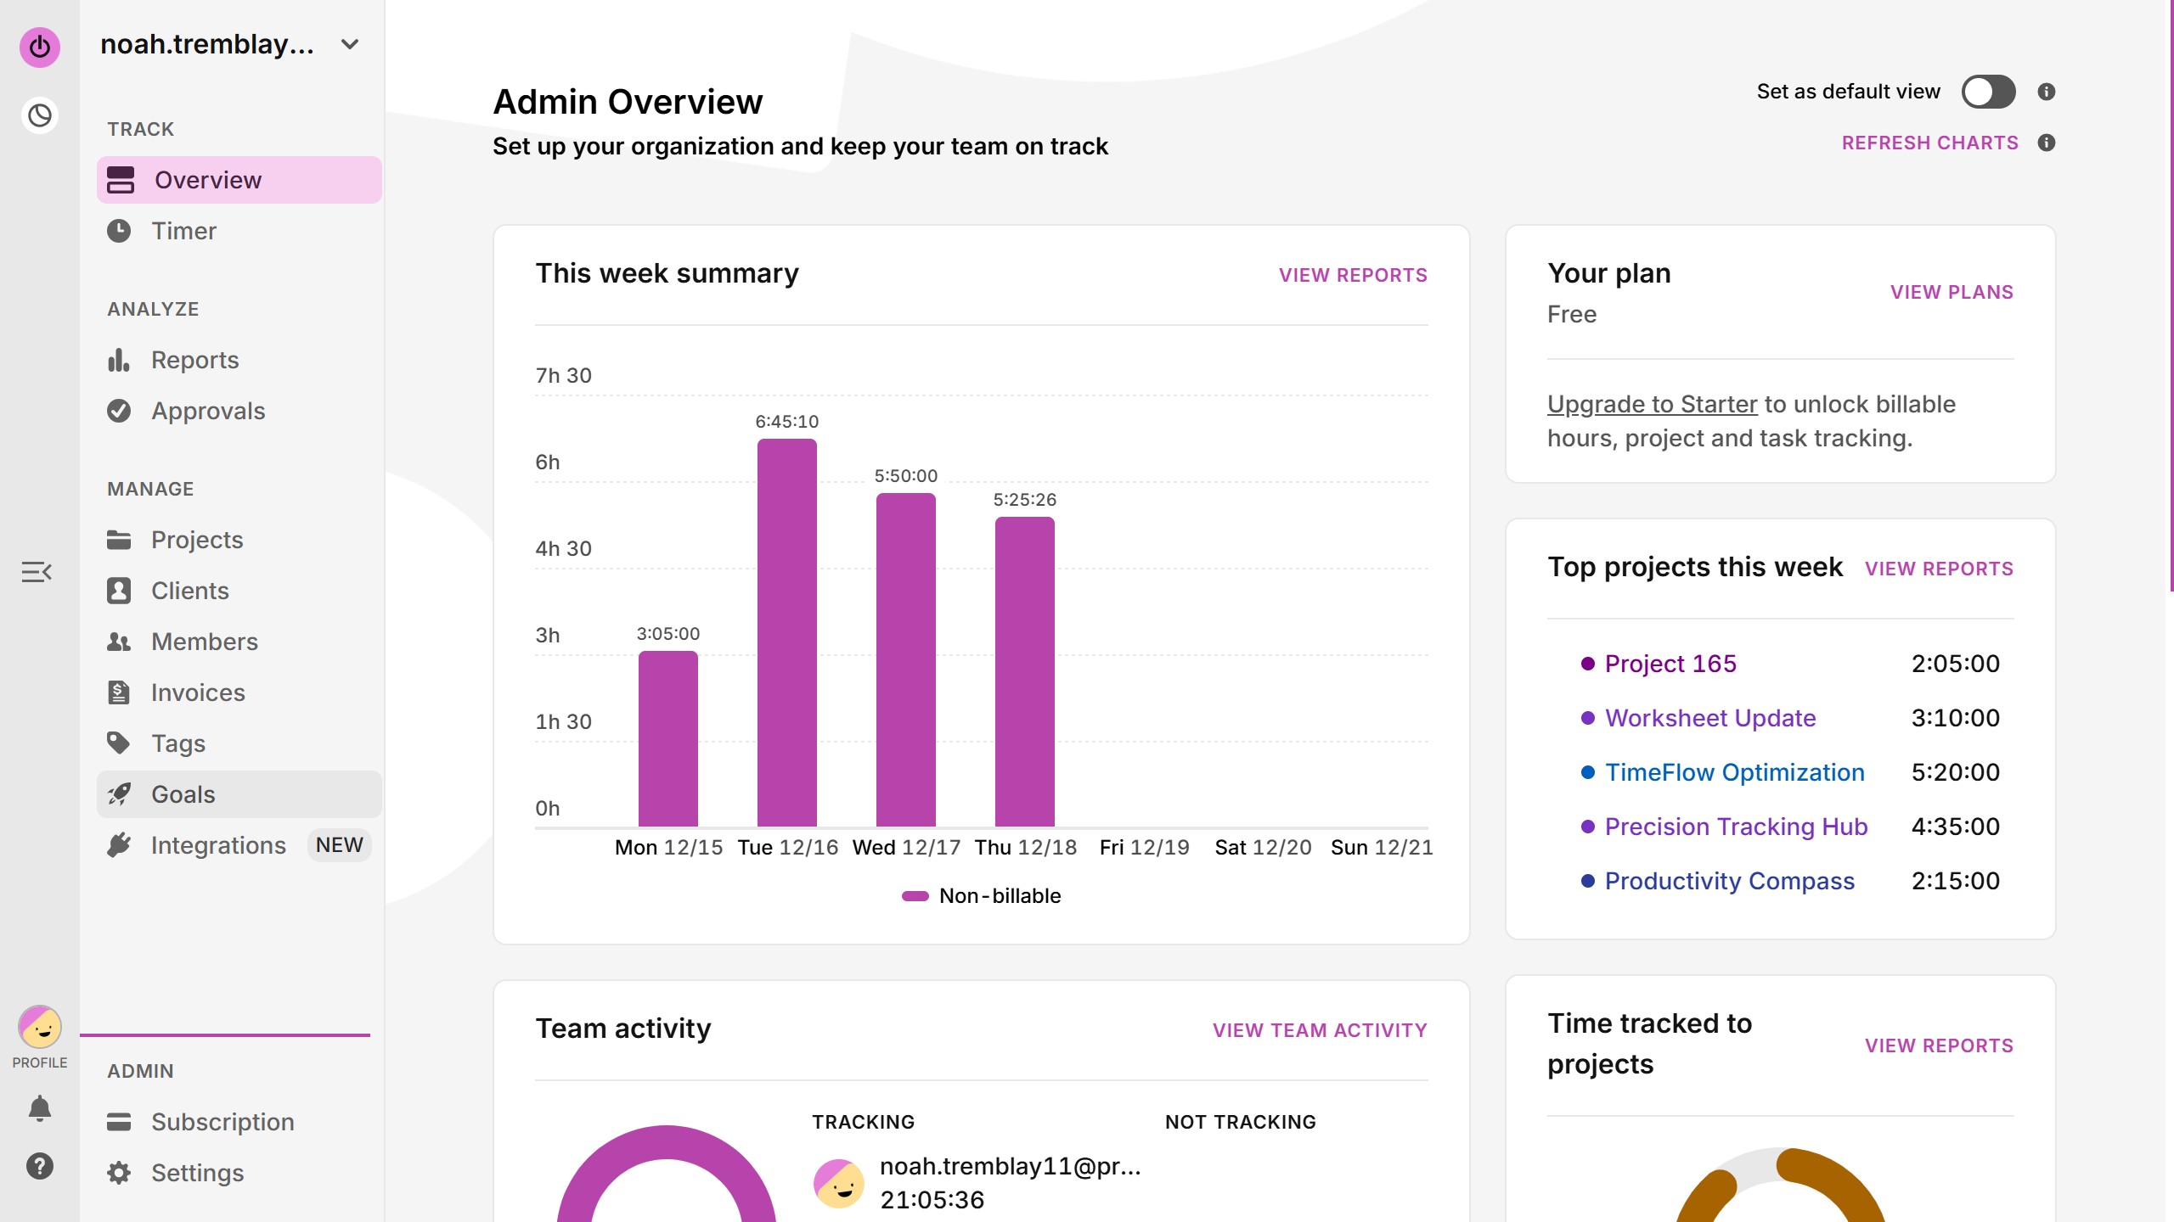Click VIEW REPORTS in Top projects
This screenshot has height=1222, width=2174.
(1939, 569)
